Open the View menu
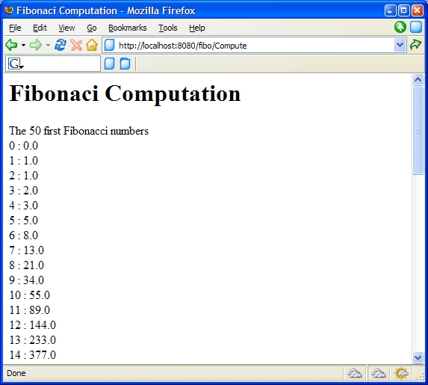The width and height of the screenshot is (428, 385). coord(66,28)
